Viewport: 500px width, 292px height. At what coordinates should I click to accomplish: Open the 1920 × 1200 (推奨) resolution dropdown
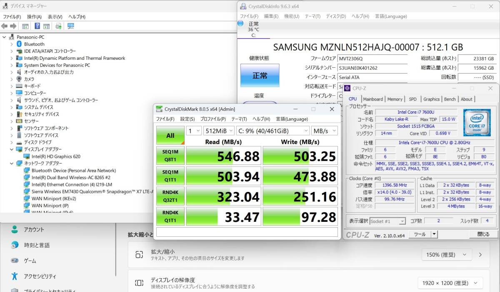coord(450,283)
